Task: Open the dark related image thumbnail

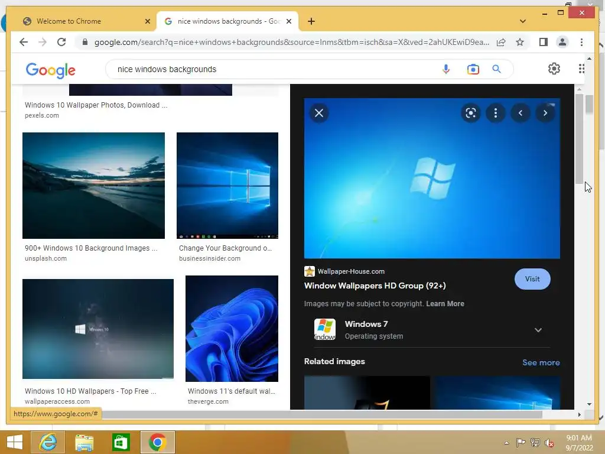Action: [x=366, y=393]
